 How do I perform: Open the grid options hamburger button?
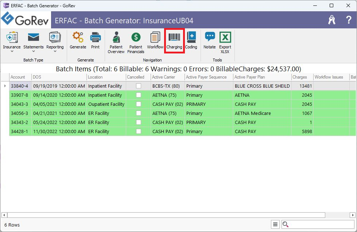coord(275,224)
